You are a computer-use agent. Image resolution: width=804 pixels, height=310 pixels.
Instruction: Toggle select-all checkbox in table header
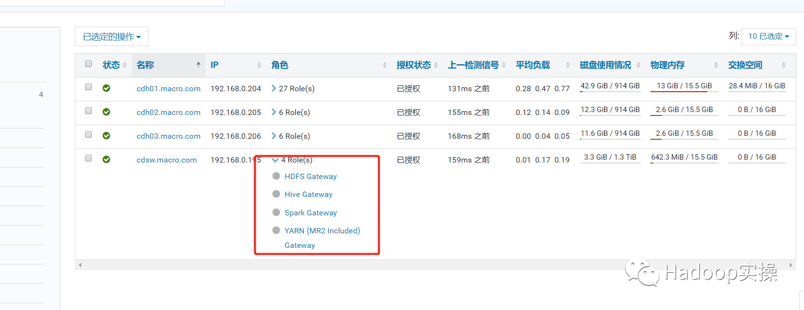point(88,64)
